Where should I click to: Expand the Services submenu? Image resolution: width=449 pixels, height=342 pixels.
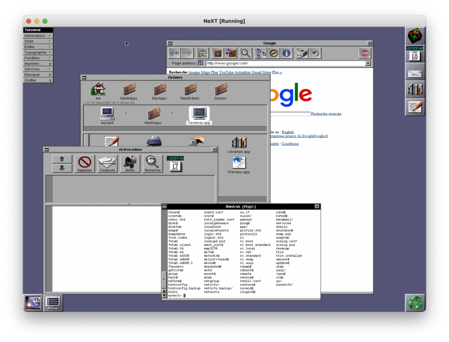click(x=37, y=69)
